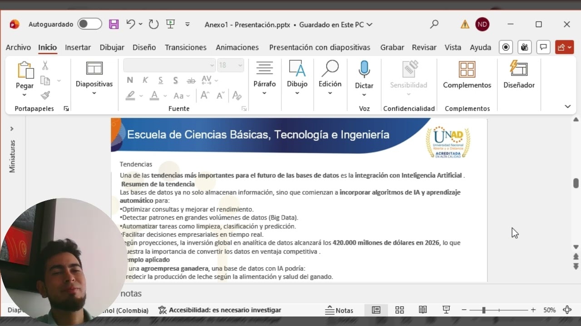Open the Vista tab
The image size is (581, 326).
point(453,47)
